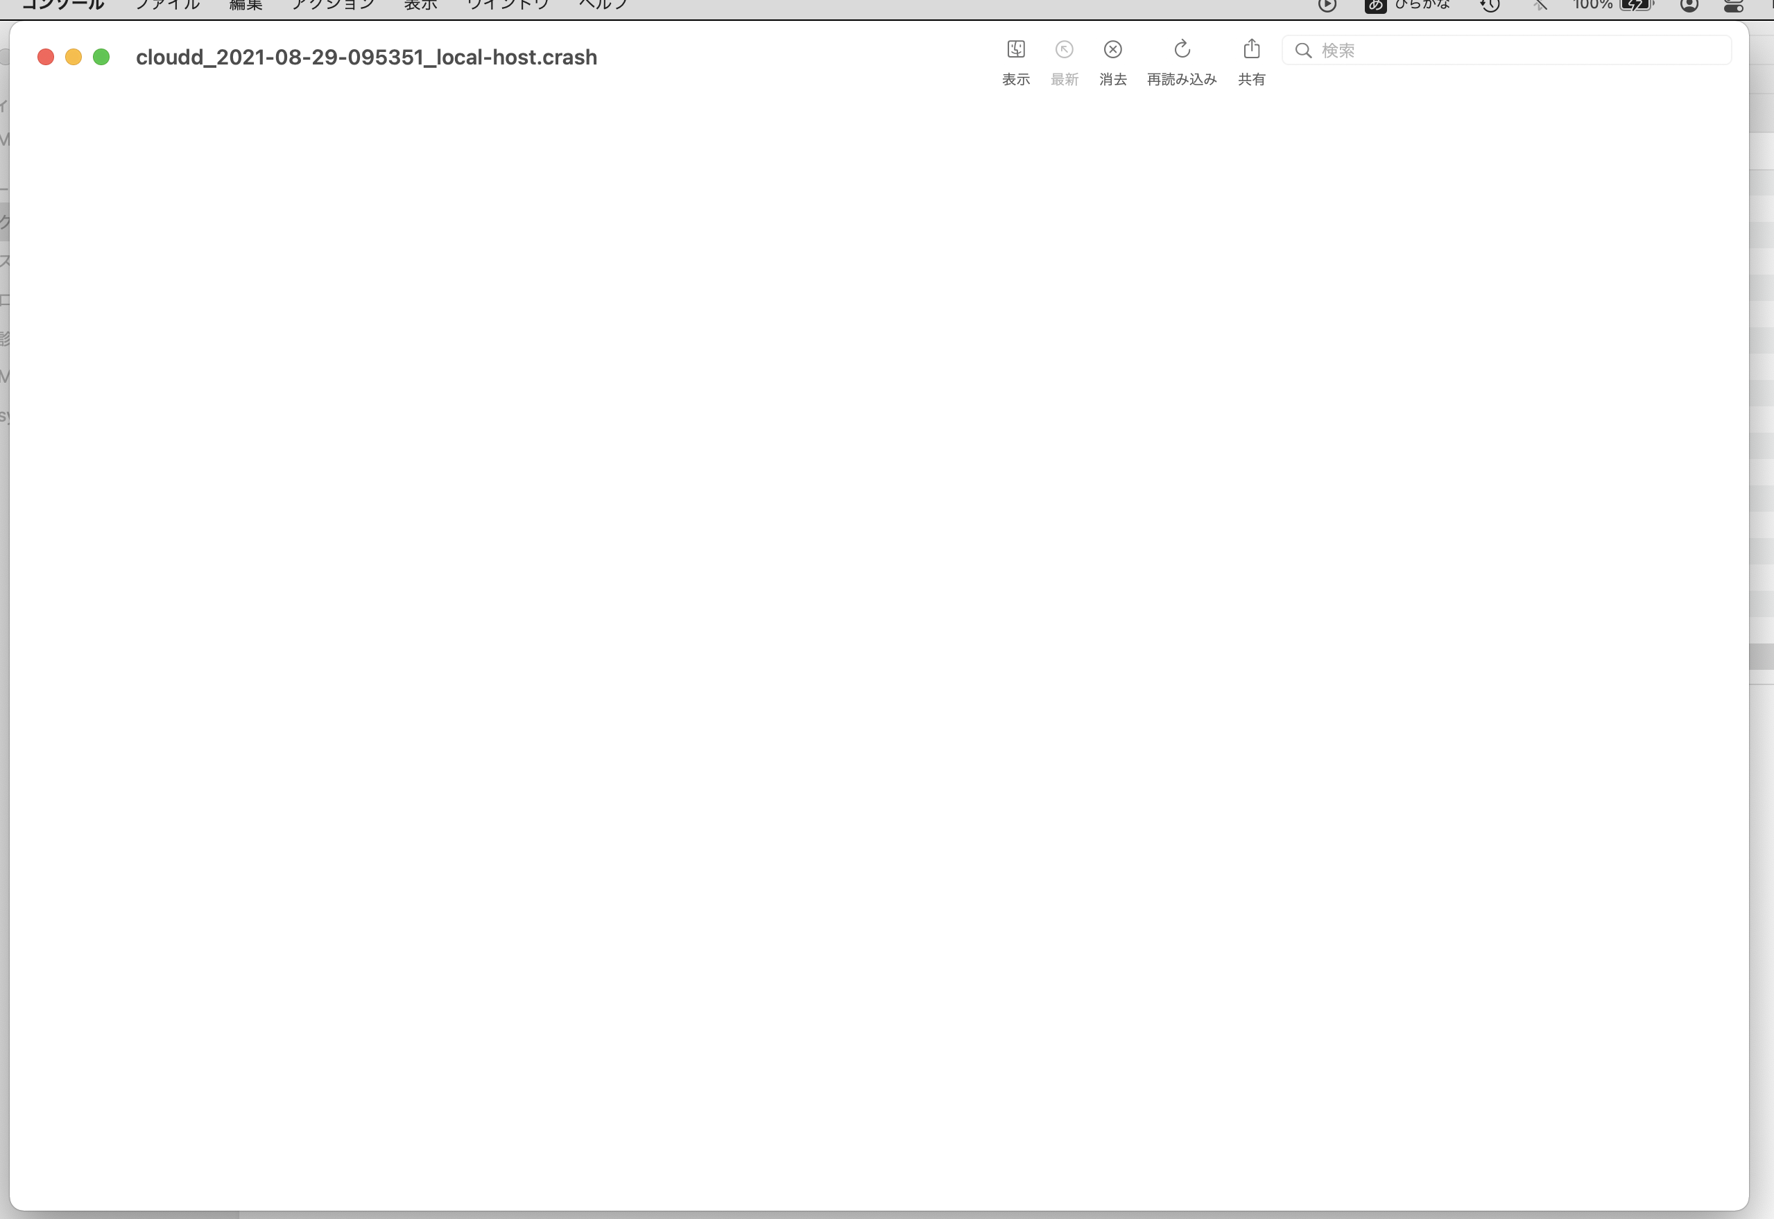This screenshot has height=1219, width=1774.
Task: Click the user account icon in the menu bar
Action: pyautogui.click(x=1689, y=6)
